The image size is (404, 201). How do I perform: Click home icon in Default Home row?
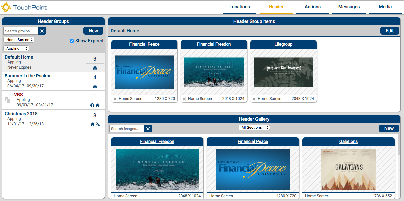coord(95,68)
